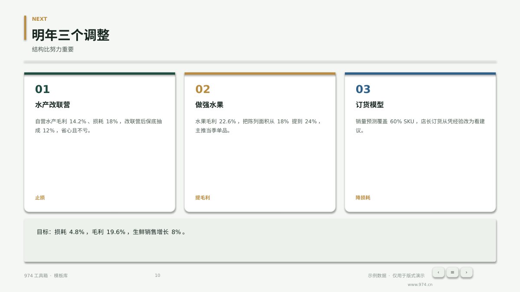Click the 止损 tag
This screenshot has height=292, width=520.
click(x=40, y=198)
